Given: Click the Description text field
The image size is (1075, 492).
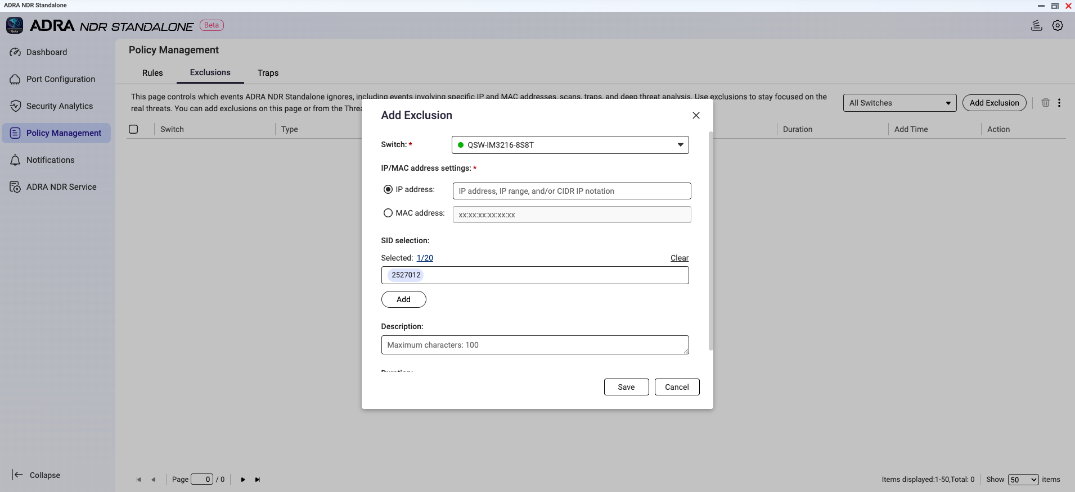Looking at the screenshot, I should tap(534, 345).
